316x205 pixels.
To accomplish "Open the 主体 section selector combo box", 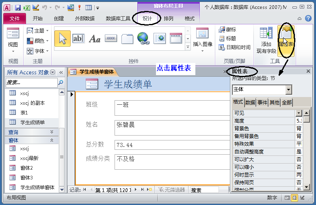I will [289, 90].
